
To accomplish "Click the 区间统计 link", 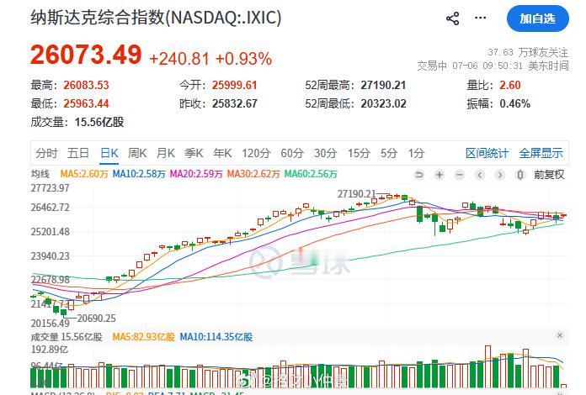I will tap(487, 153).
